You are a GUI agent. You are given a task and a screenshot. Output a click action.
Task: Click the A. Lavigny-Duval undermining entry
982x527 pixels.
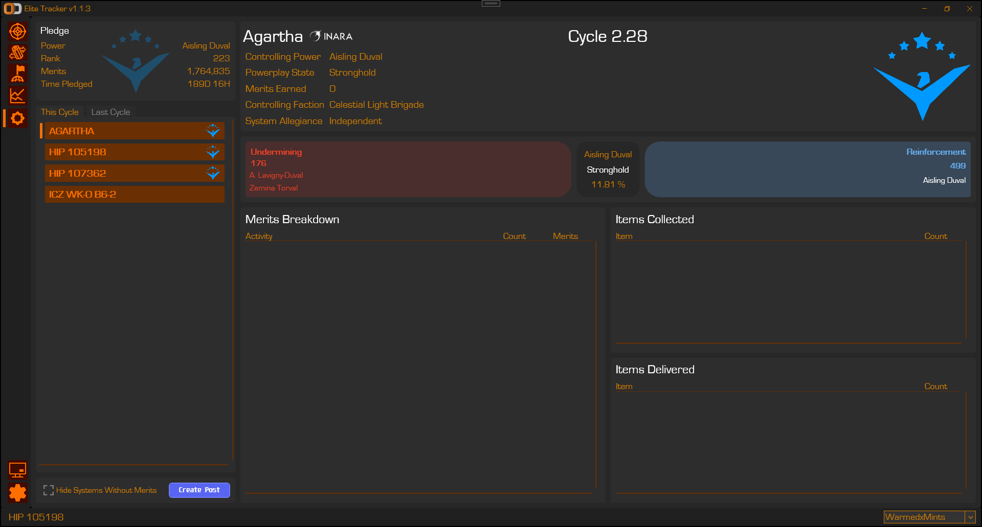[x=276, y=175]
